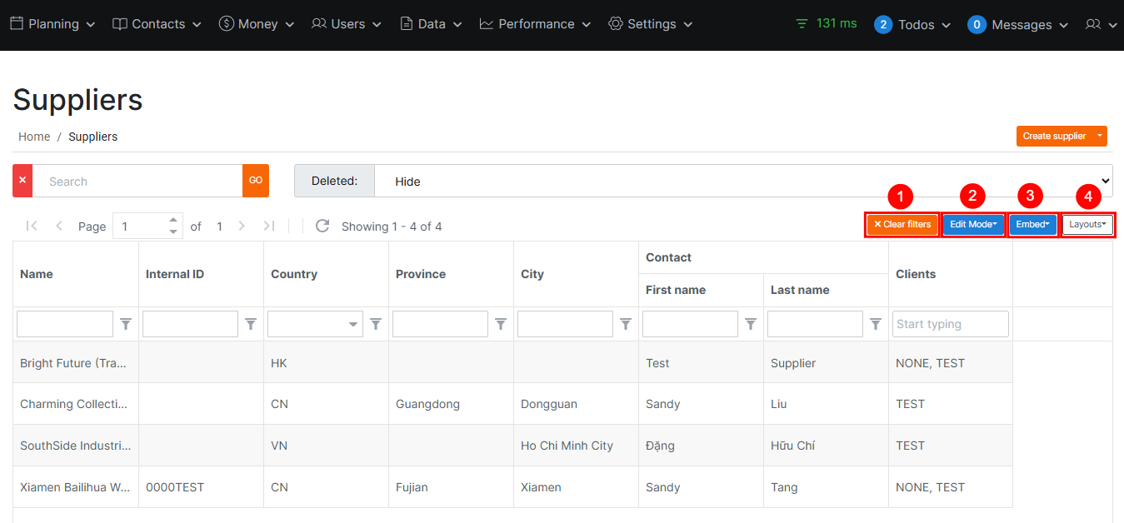1124x523 pixels.
Task: Open the Settings menu
Action: point(651,24)
